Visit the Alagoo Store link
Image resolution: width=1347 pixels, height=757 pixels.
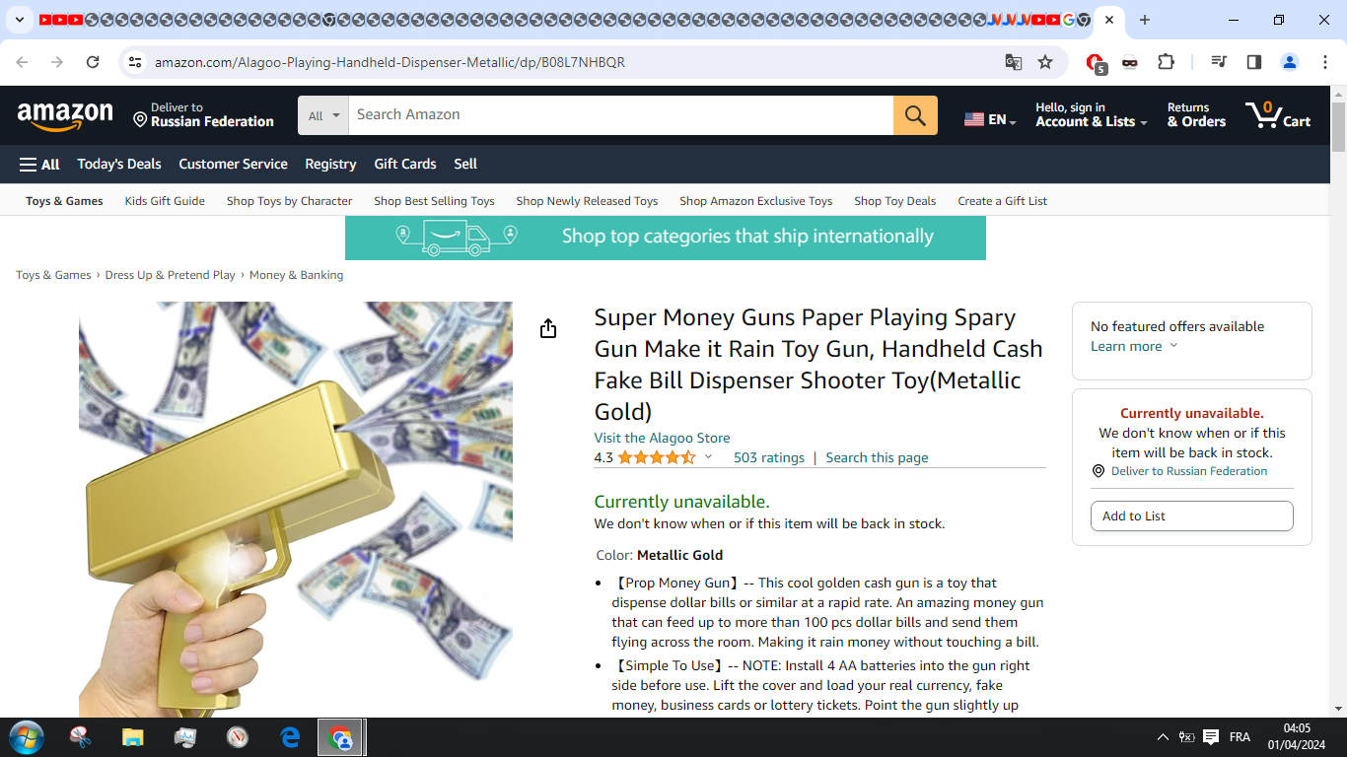[x=662, y=438]
